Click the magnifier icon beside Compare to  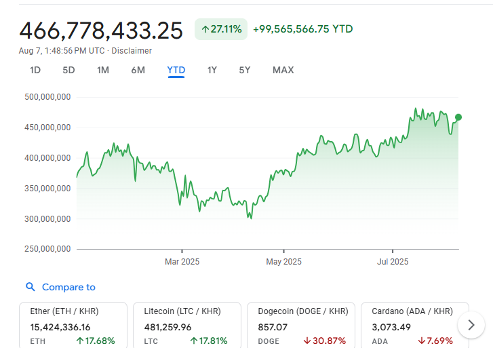[x=31, y=287]
